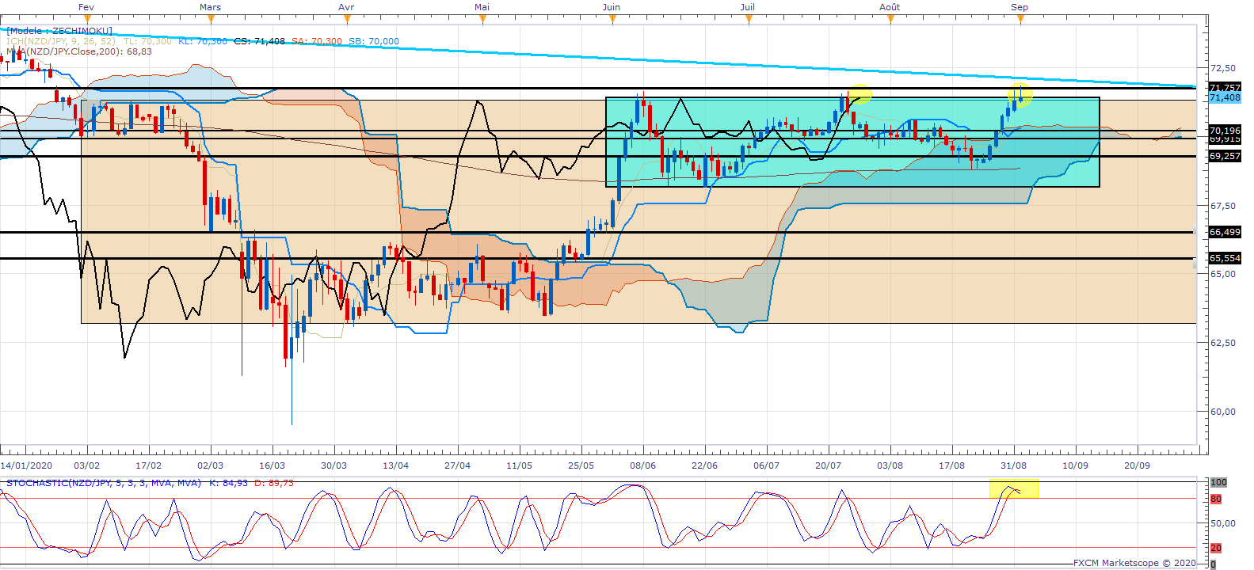Click the 72,50 price axis label
This screenshot has height=570, width=1254.
(x=1223, y=69)
